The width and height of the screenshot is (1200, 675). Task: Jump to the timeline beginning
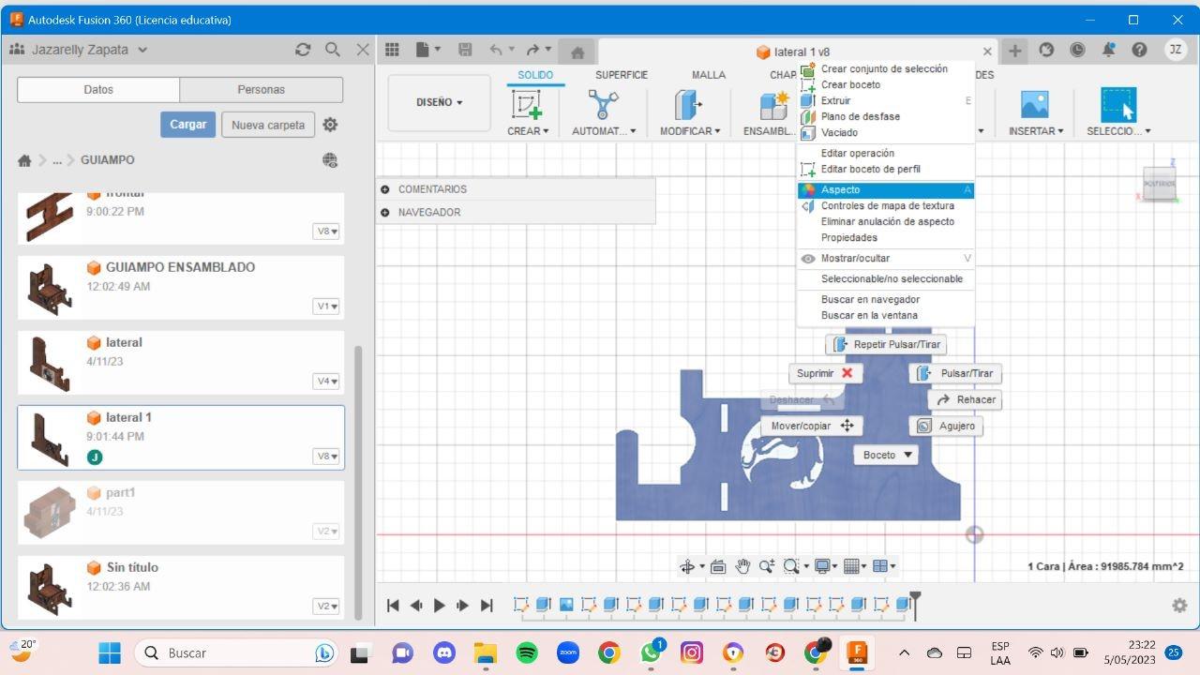(393, 606)
